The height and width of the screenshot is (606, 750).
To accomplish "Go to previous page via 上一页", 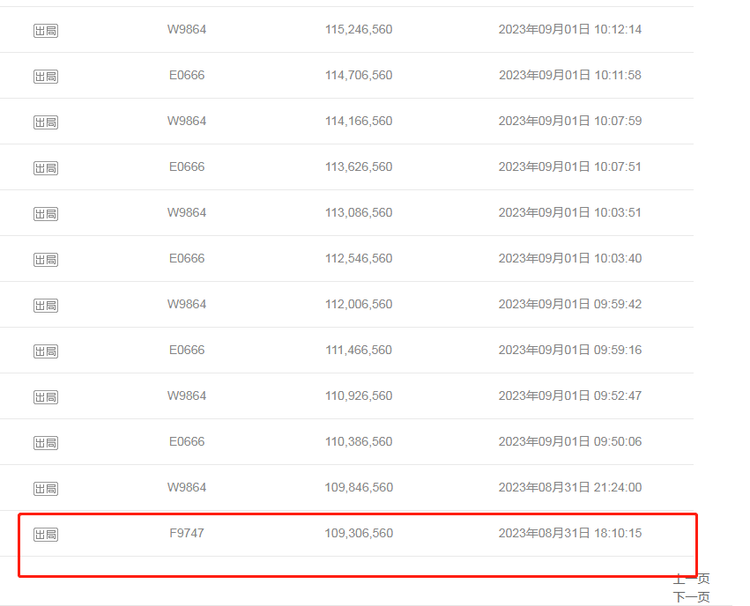I will coord(691,579).
